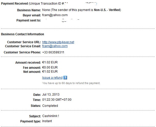Click the Completed status text
The height and width of the screenshot is (127, 156).
pos(50,106)
